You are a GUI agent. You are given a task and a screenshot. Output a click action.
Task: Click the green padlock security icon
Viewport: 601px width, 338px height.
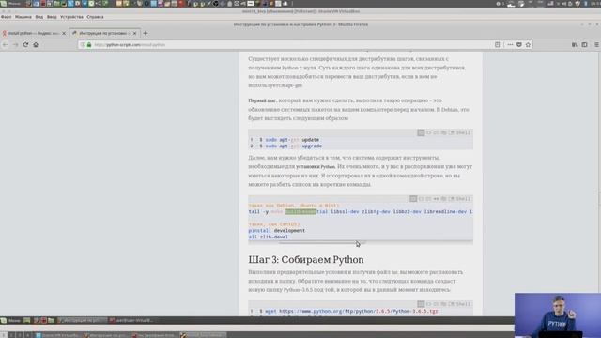coord(89,45)
